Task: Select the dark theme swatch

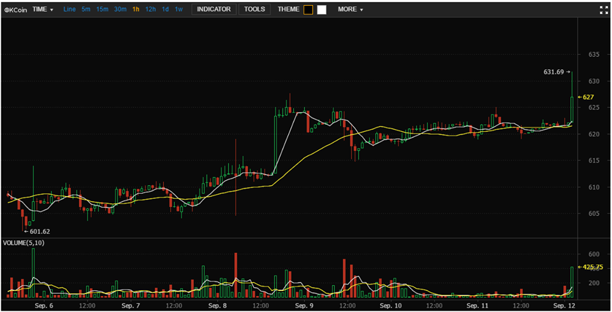Action: [308, 10]
